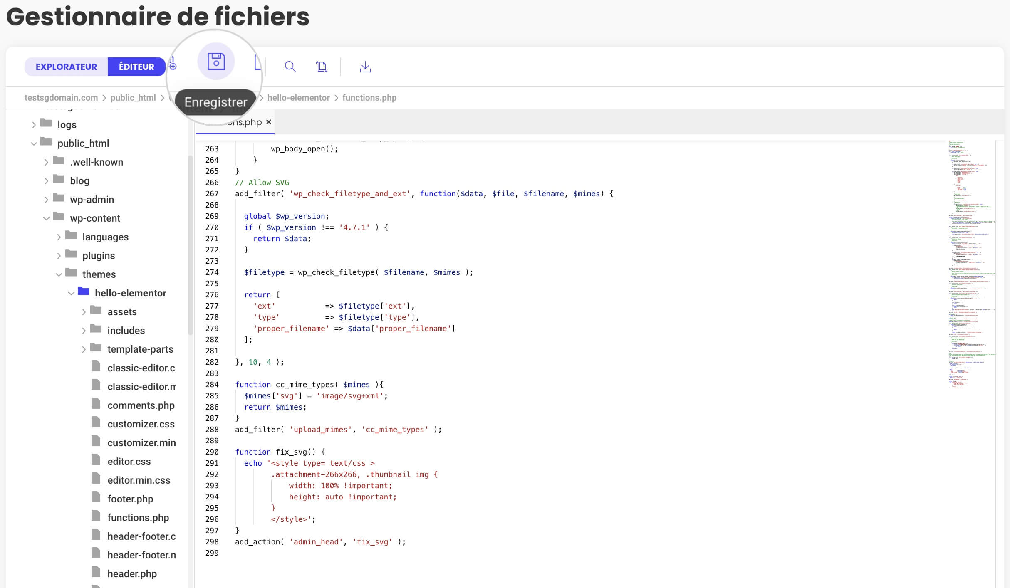
Task: Expand the includes folder chevron
Action: (x=84, y=331)
